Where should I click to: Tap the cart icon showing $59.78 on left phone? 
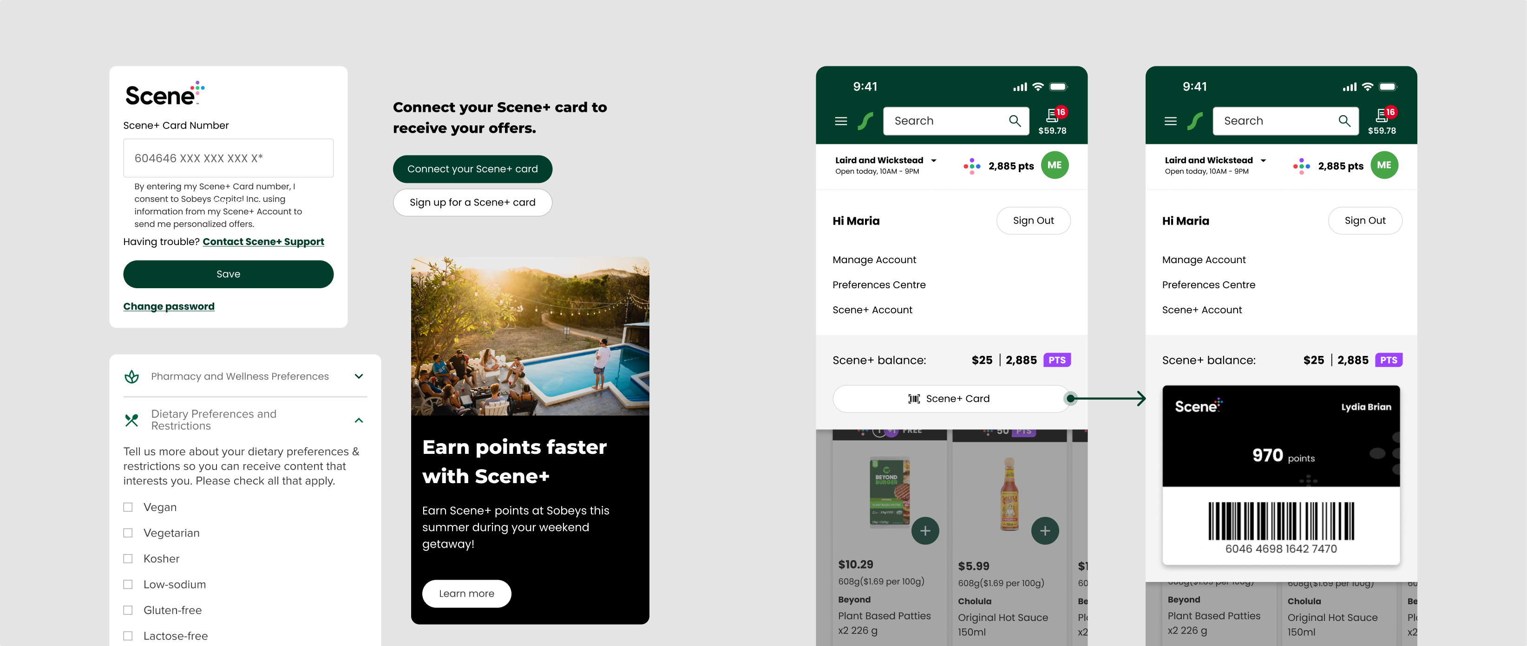coord(1053,121)
